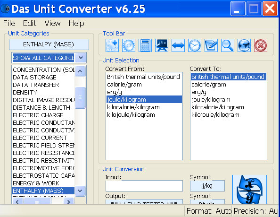Open the notepad with pencil icon
Screen dimensions: 280x217
(x=211, y=45)
